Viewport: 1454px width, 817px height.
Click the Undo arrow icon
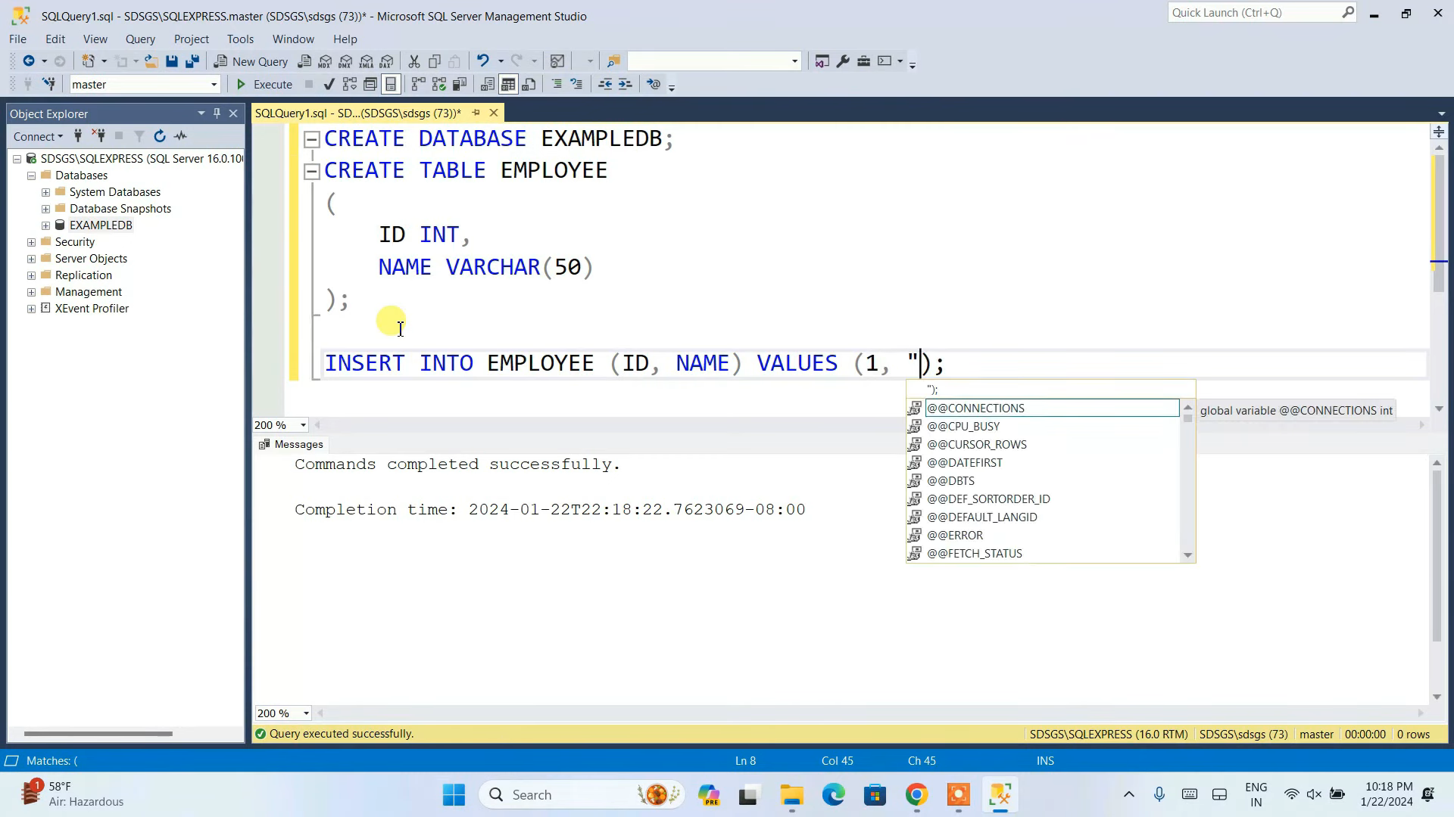[x=482, y=61]
